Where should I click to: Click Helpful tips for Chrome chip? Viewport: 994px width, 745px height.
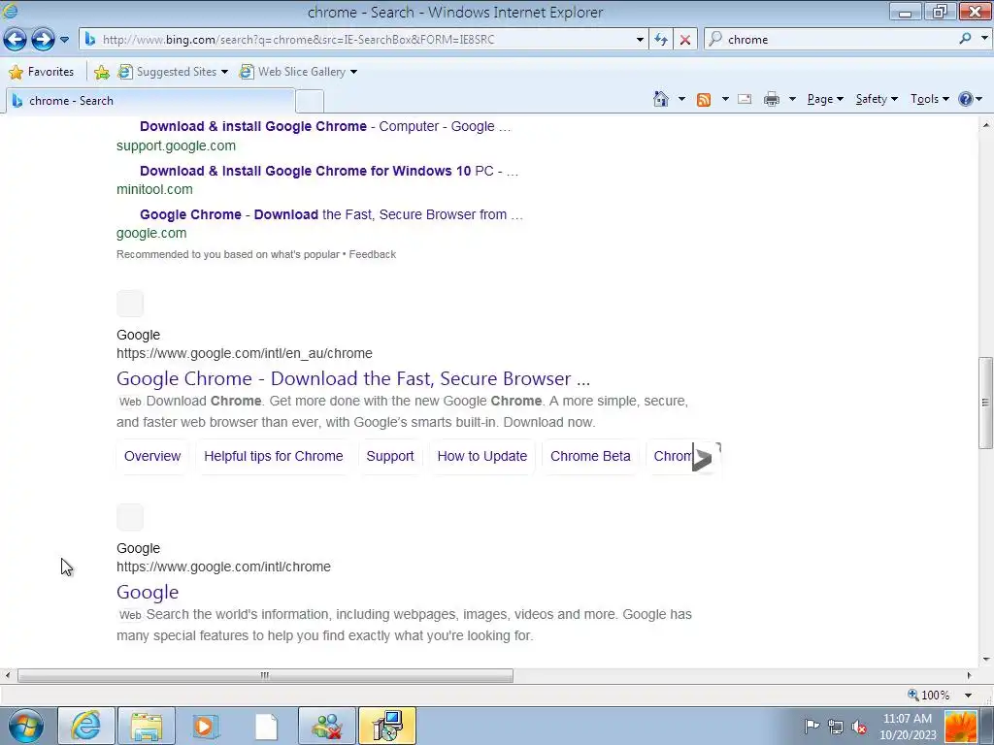(273, 456)
